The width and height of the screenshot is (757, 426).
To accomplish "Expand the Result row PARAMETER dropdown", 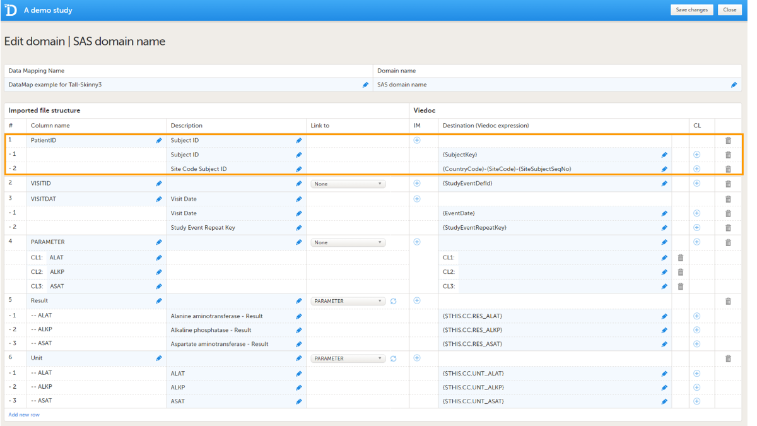I will pos(348,301).
